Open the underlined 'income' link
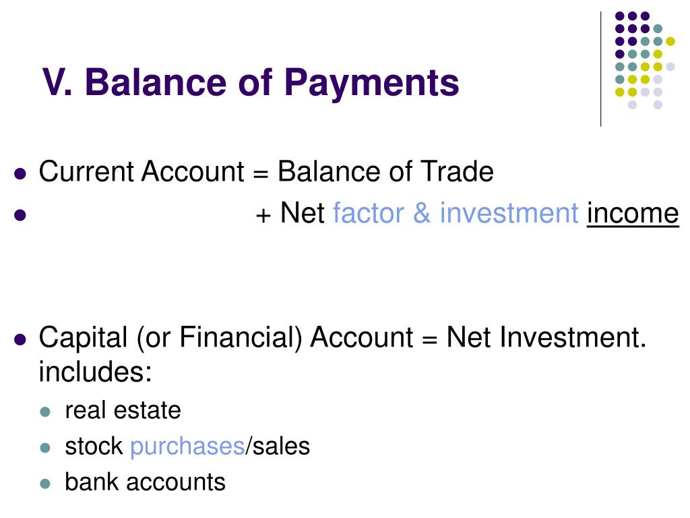Image resolution: width=690 pixels, height=518 pixels. [633, 213]
